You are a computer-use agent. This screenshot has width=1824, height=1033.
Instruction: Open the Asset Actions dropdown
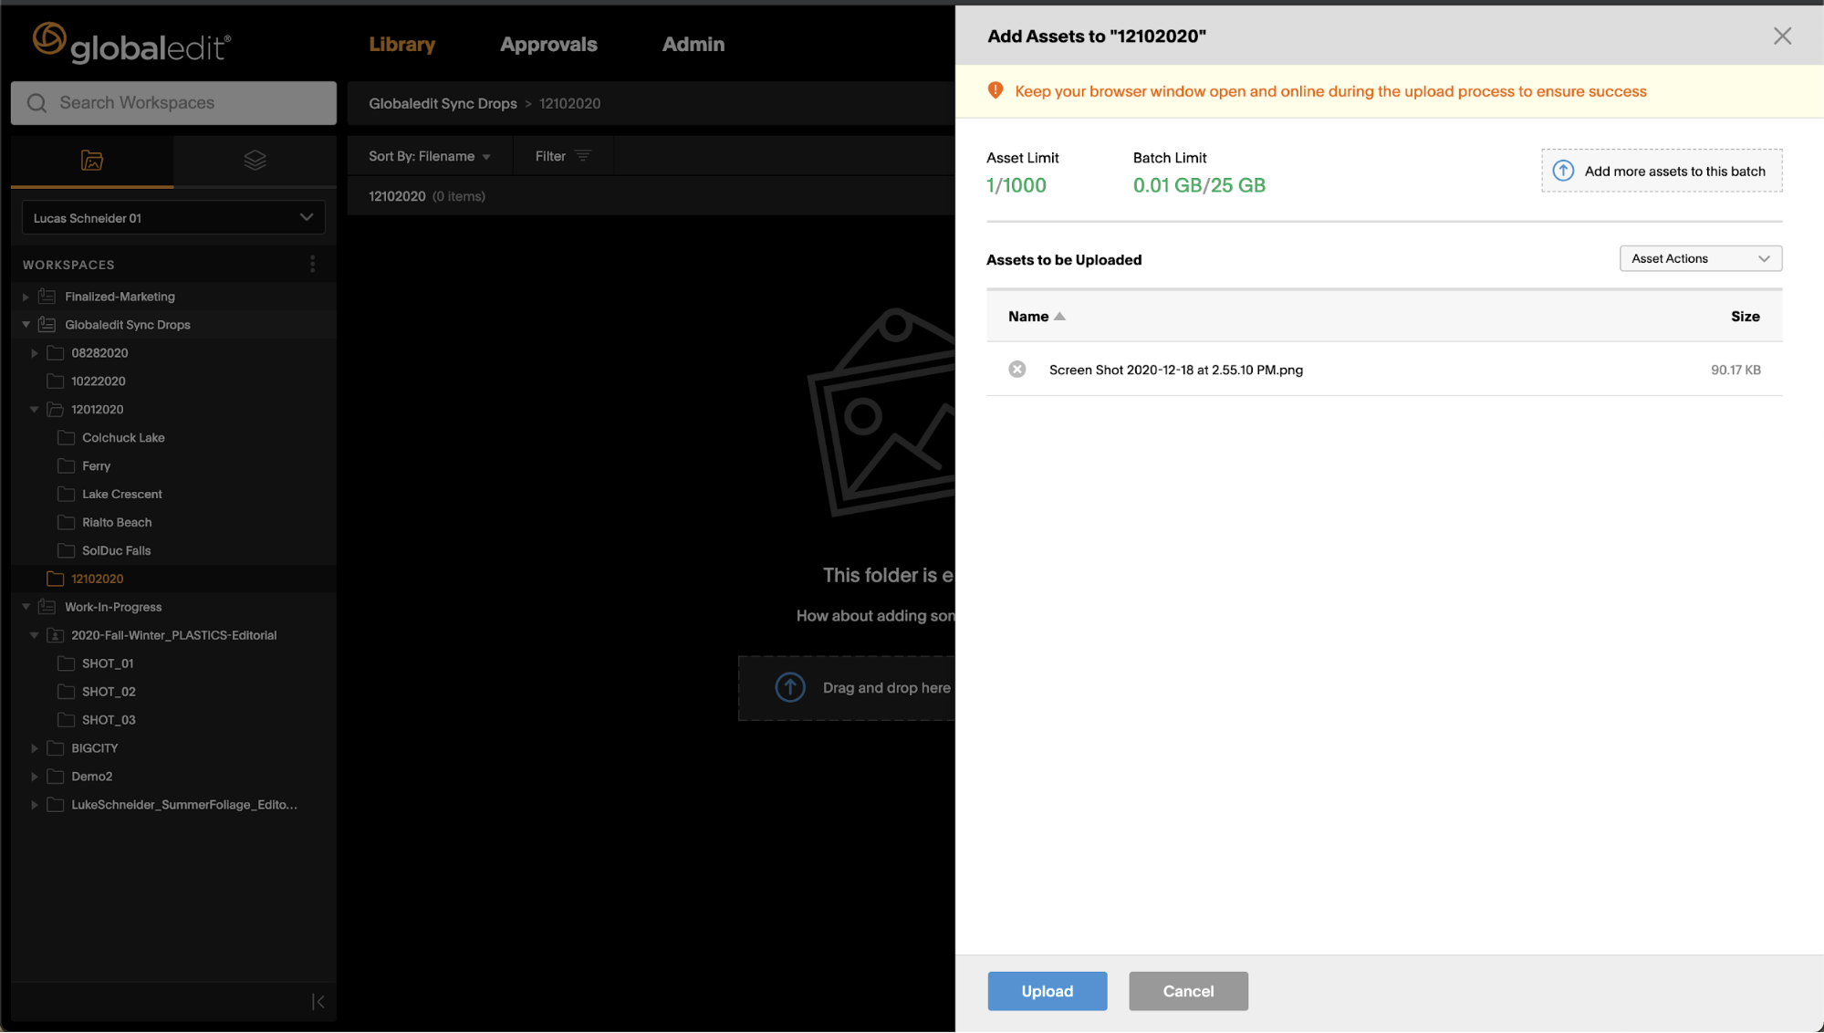coord(1701,259)
